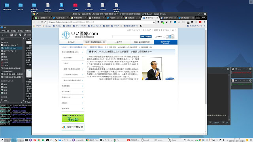Click the Pocket extension icon

pos(192,22)
